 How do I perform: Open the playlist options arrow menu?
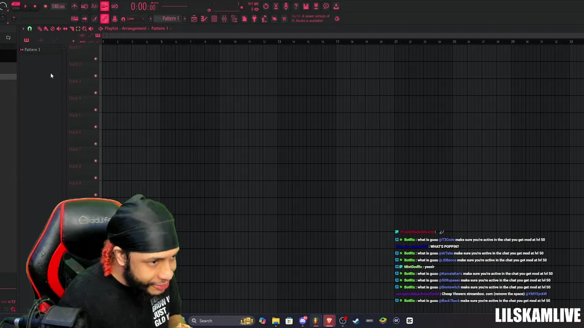[x=23, y=28]
